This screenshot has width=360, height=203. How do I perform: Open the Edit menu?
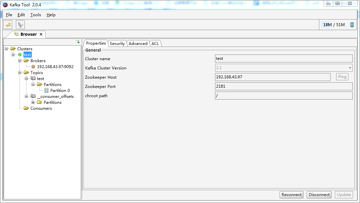(x=21, y=15)
